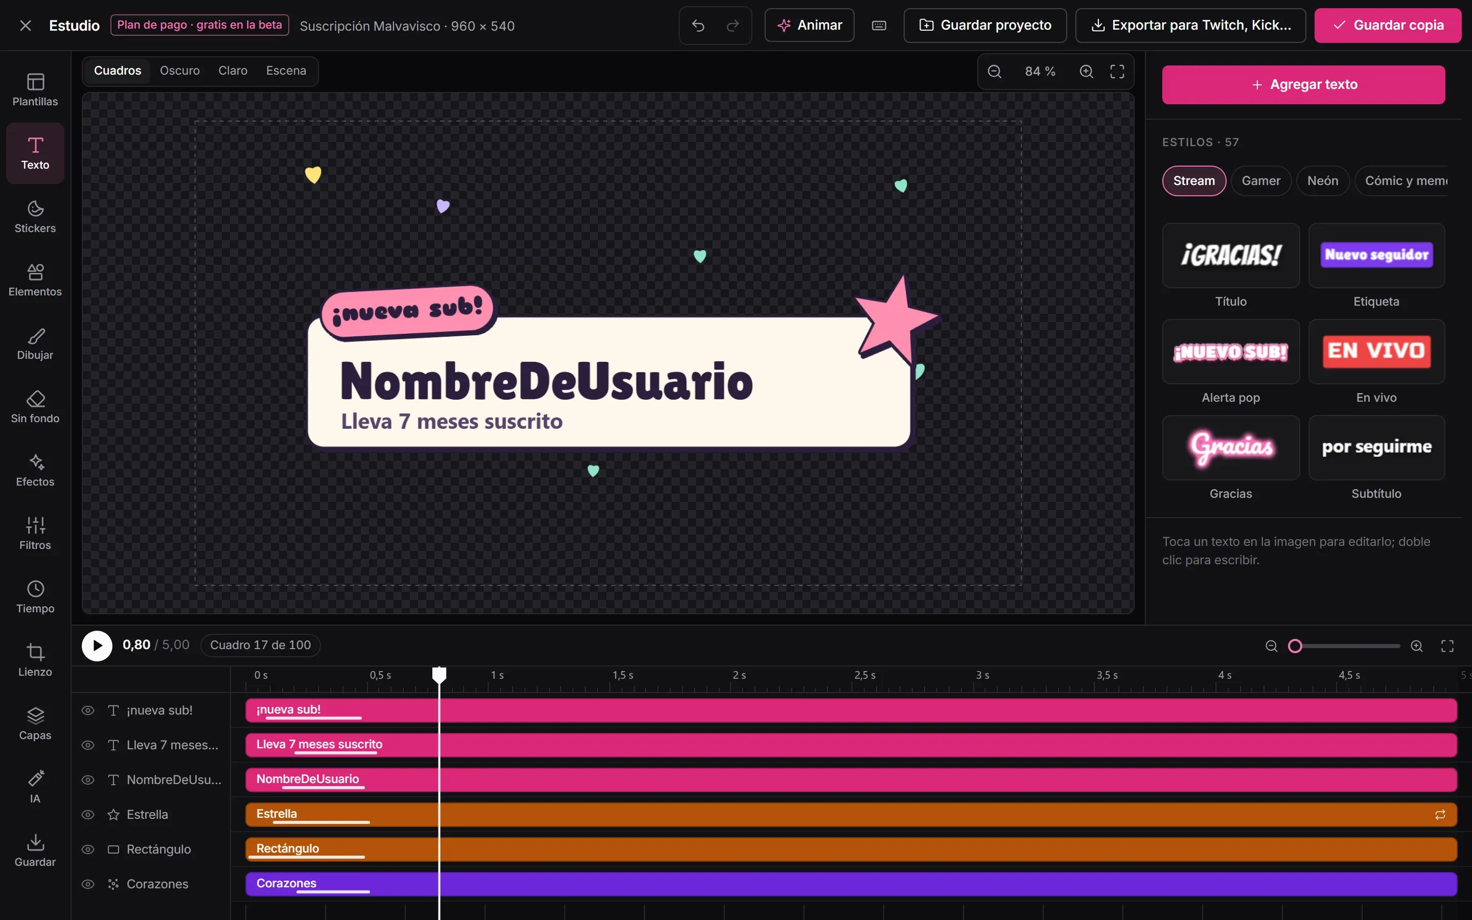The height and width of the screenshot is (920, 1472).
Task: Hide the Estrella layer
Action: [x=88, y=815]
